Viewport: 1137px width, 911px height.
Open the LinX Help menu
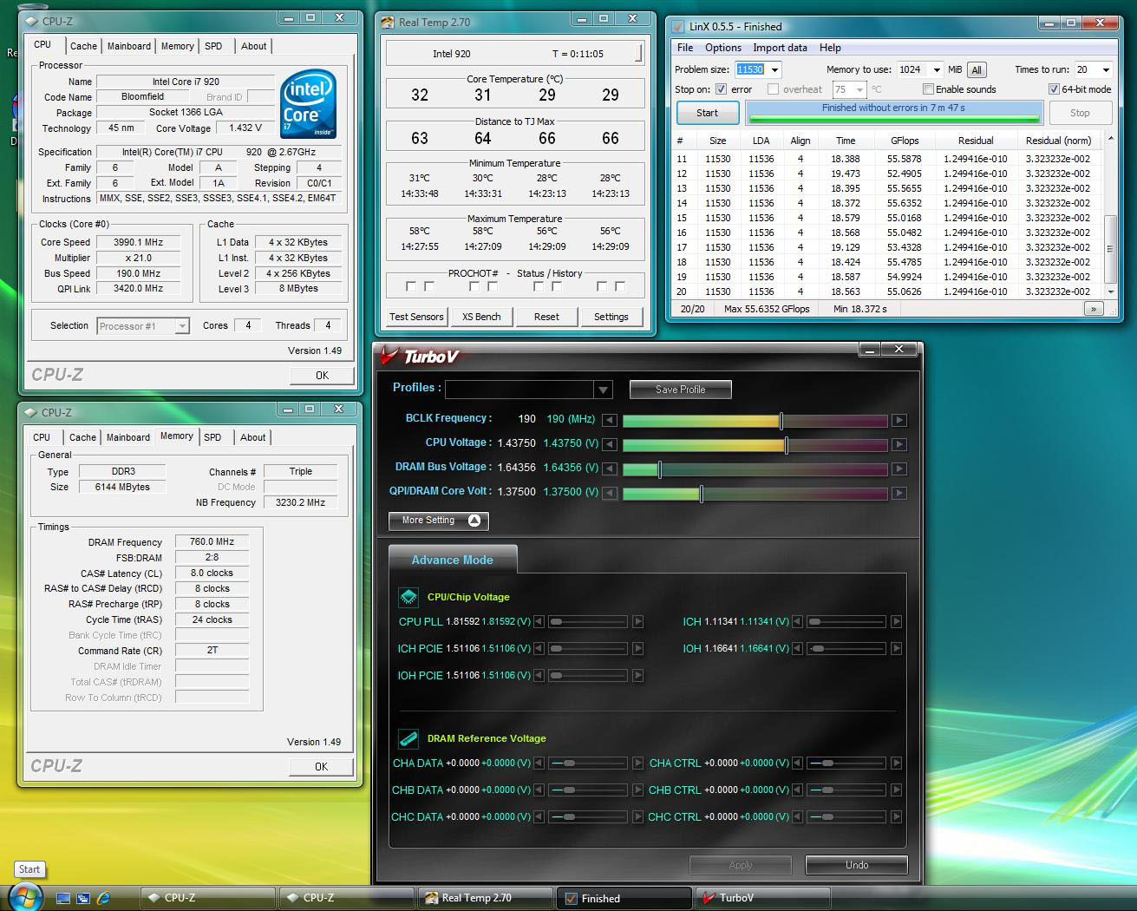(830, 48)
